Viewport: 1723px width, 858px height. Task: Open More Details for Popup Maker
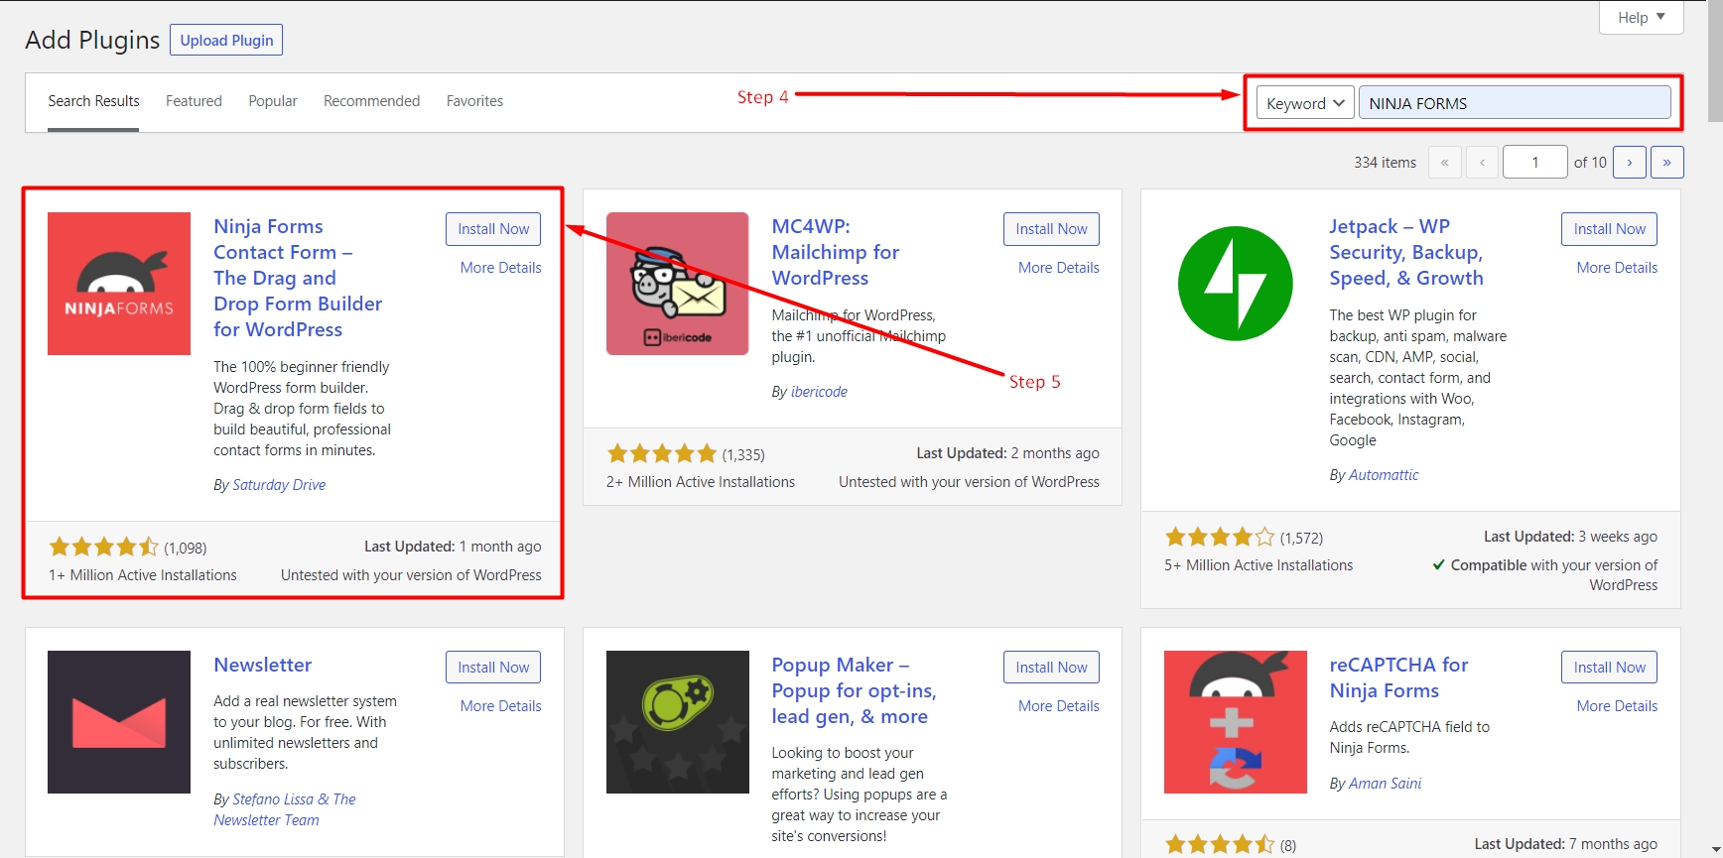[x=1059, y=706]
